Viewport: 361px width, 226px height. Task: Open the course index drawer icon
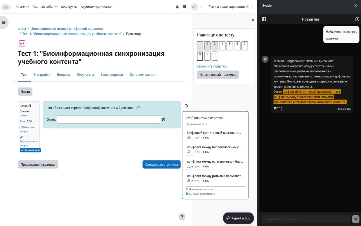(4, 22)
